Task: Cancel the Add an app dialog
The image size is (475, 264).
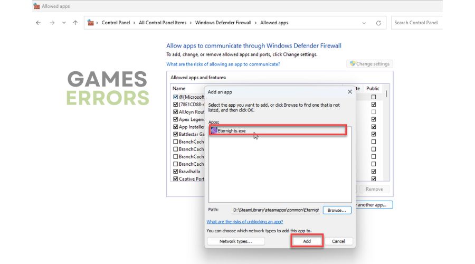Action: [x=338, y=241]
